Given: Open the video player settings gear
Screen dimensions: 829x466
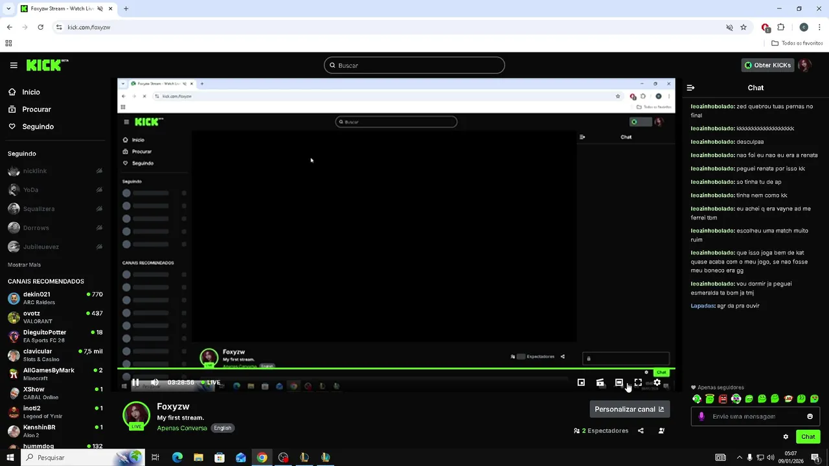Looking at the screenshot, I should (657, 383).
